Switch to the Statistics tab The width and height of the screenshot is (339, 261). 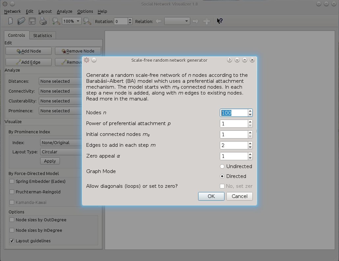tap(42, 35)
